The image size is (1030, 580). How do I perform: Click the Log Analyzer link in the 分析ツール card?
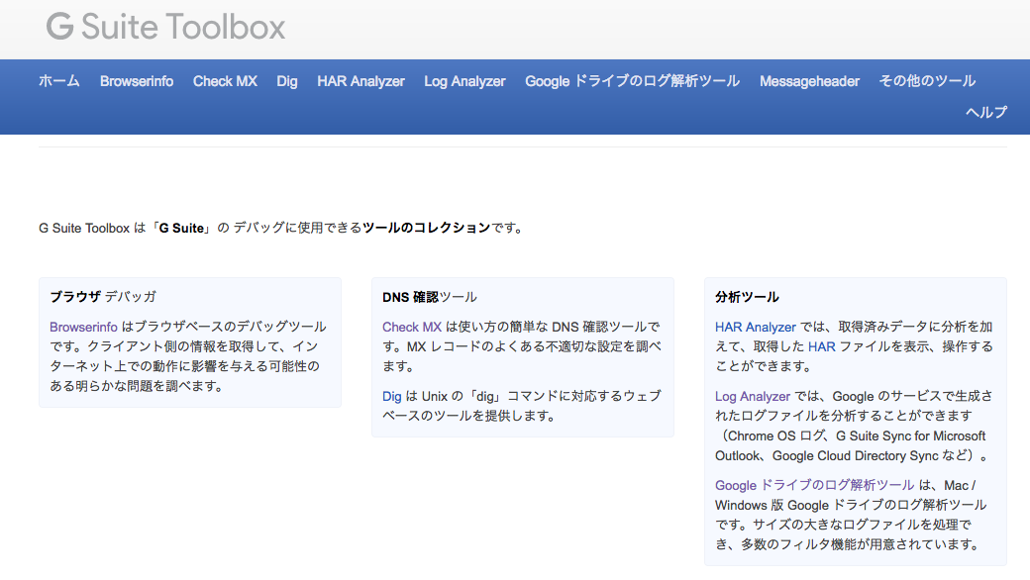pos(753,396)
